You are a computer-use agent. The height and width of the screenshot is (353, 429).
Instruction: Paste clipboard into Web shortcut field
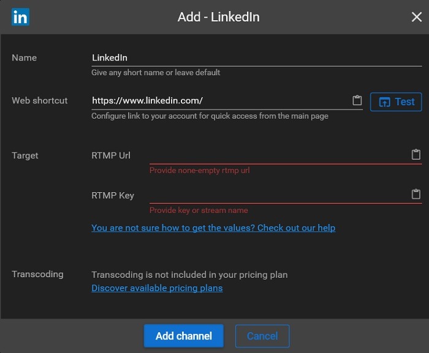click(357, 100)
